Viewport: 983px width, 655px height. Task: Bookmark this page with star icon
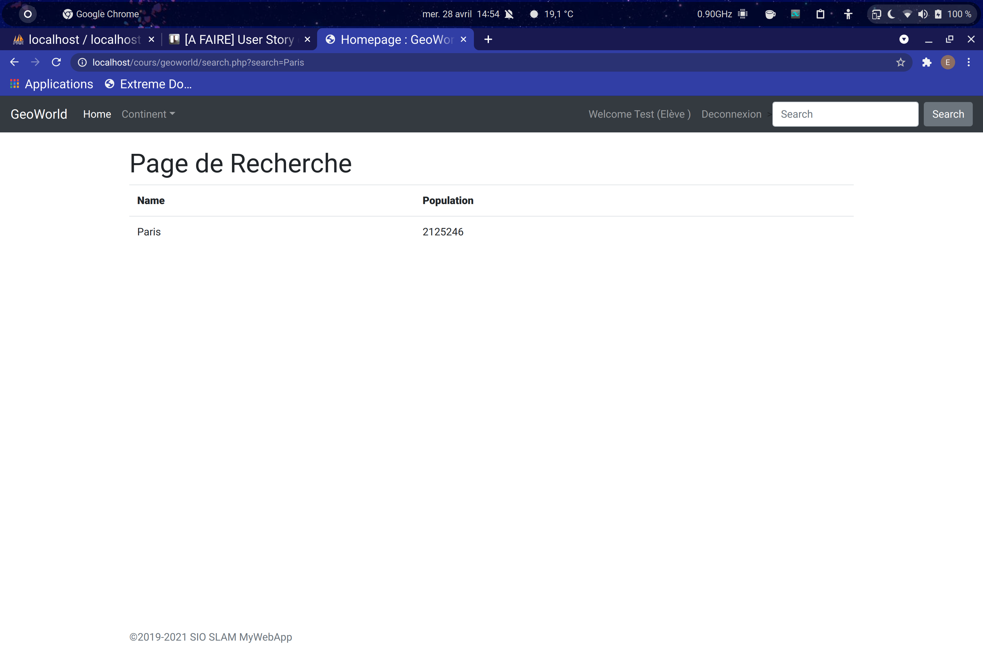[x=900, y=62]
